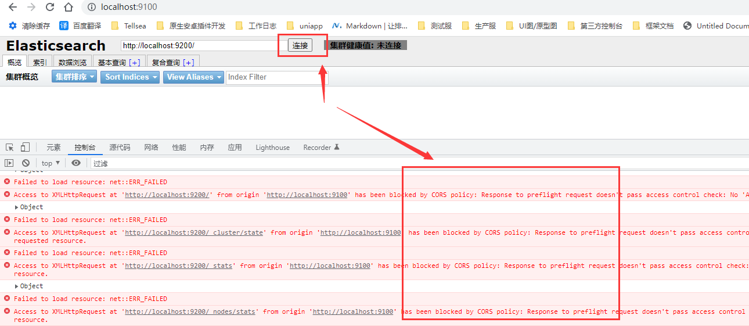The width and height of the screenshot is (749, 326).
Task: Open 百度翻译 bookmark
Action: (x=80, y=26)
